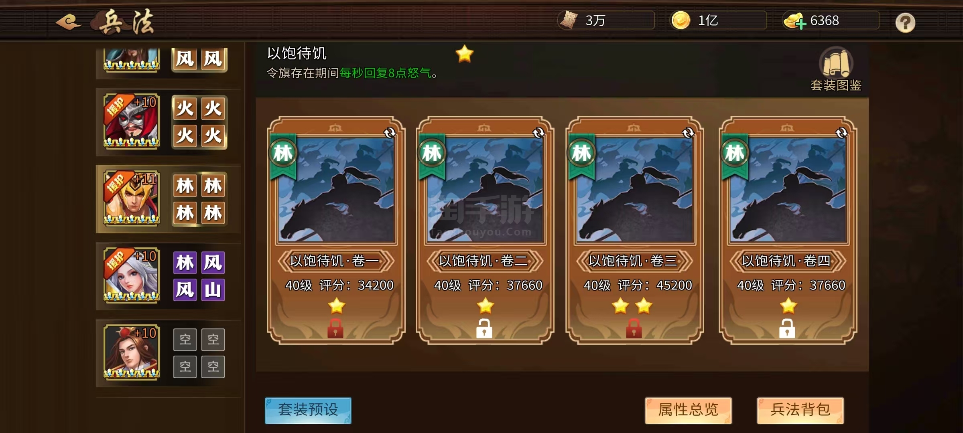Select the masked hero with four 火 tiles
This screenshot has width=963, height=433.
point(132,121)
